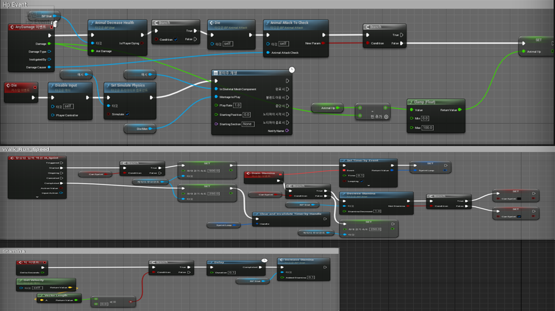Viewport: 555px width, 311px height.
Task: Select the Animal Decrease Health node header
Action: click(x=117, y=25)
